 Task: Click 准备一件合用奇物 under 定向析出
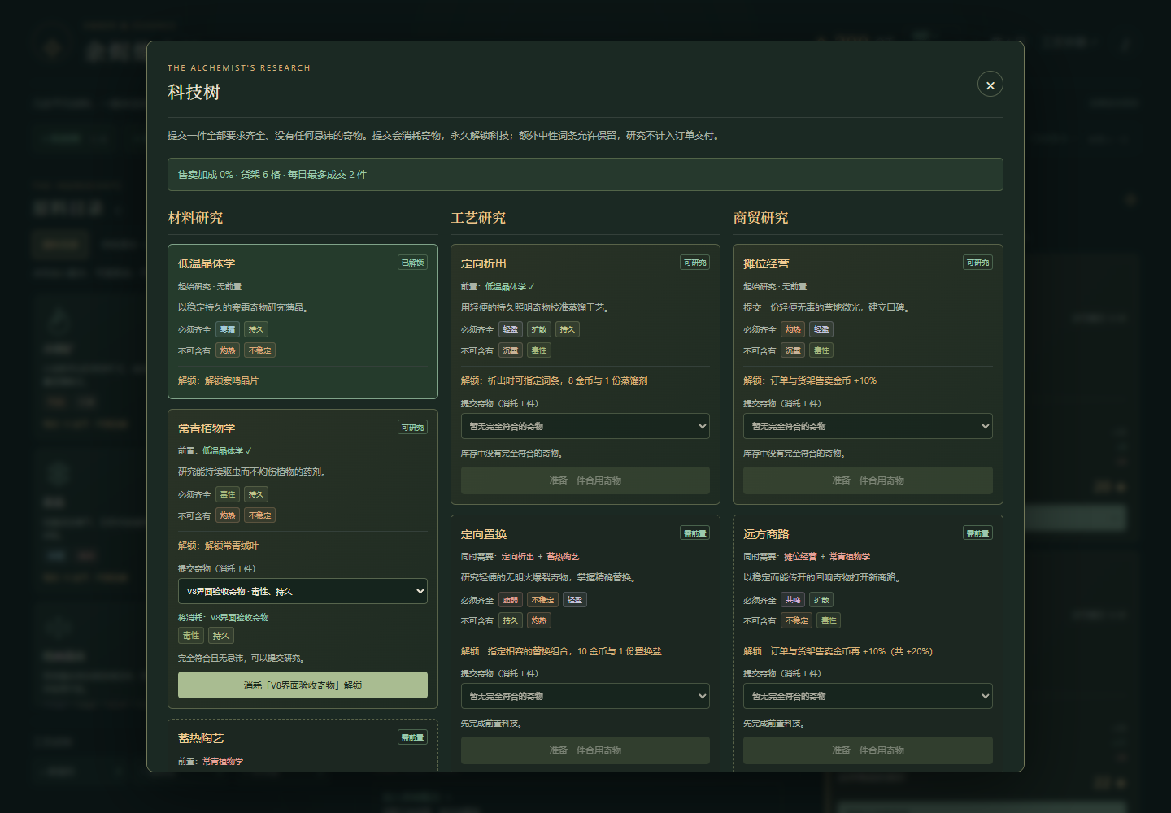pos(585,480)
